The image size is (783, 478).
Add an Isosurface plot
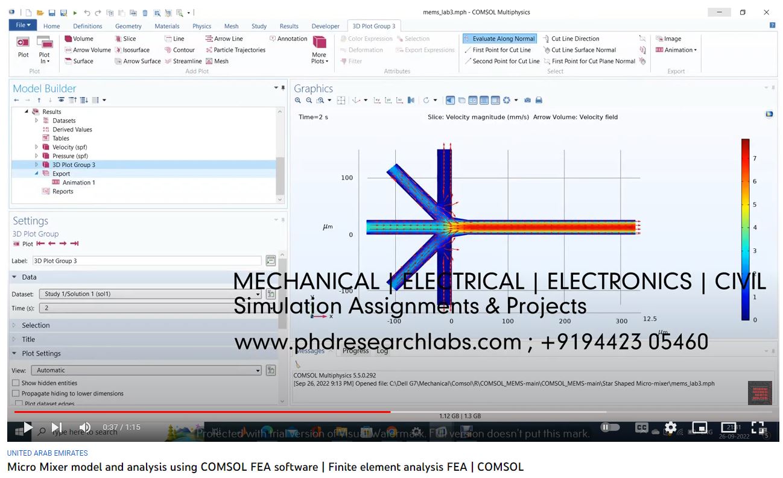point(132,50)
